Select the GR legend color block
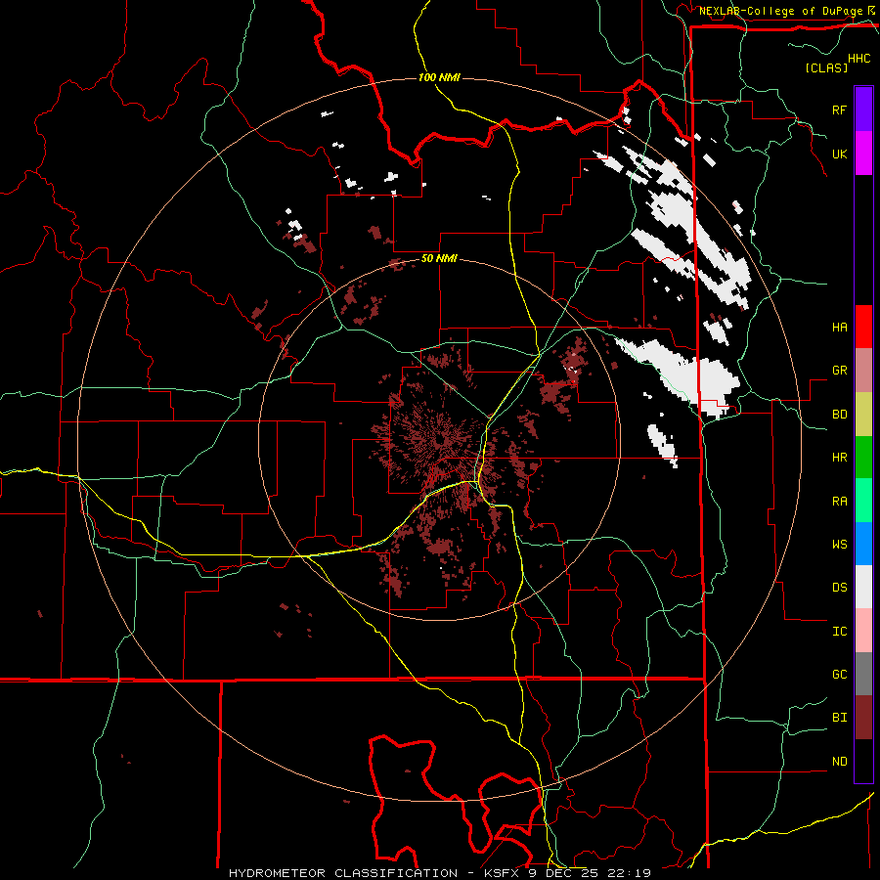The image size is (880, 880). coord(863,371)
